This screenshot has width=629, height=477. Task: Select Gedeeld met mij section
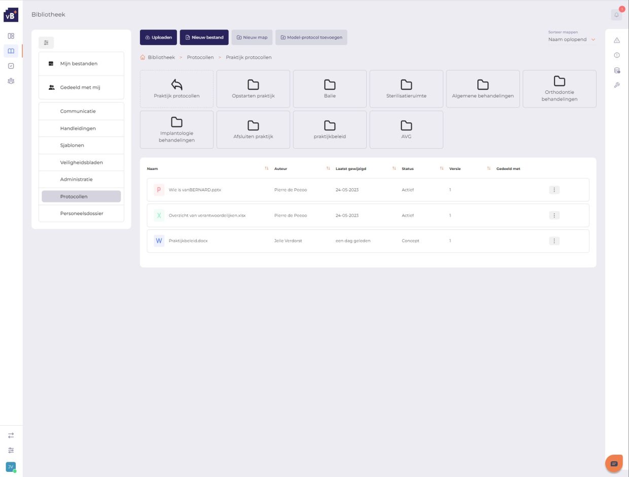pos(81,87)
